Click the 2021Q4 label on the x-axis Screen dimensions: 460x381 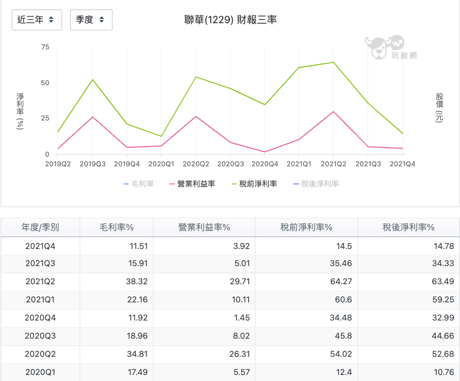tap(402, 164)
